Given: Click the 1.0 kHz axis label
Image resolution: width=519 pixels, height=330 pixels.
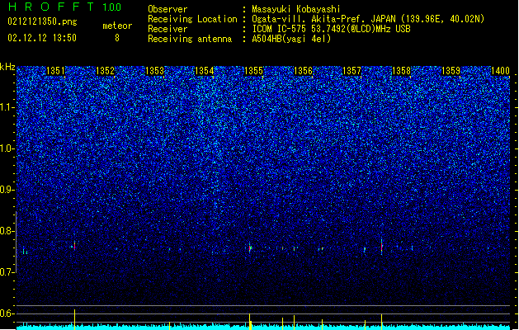Looking at the screenshot, I should [x=7, y=148].
